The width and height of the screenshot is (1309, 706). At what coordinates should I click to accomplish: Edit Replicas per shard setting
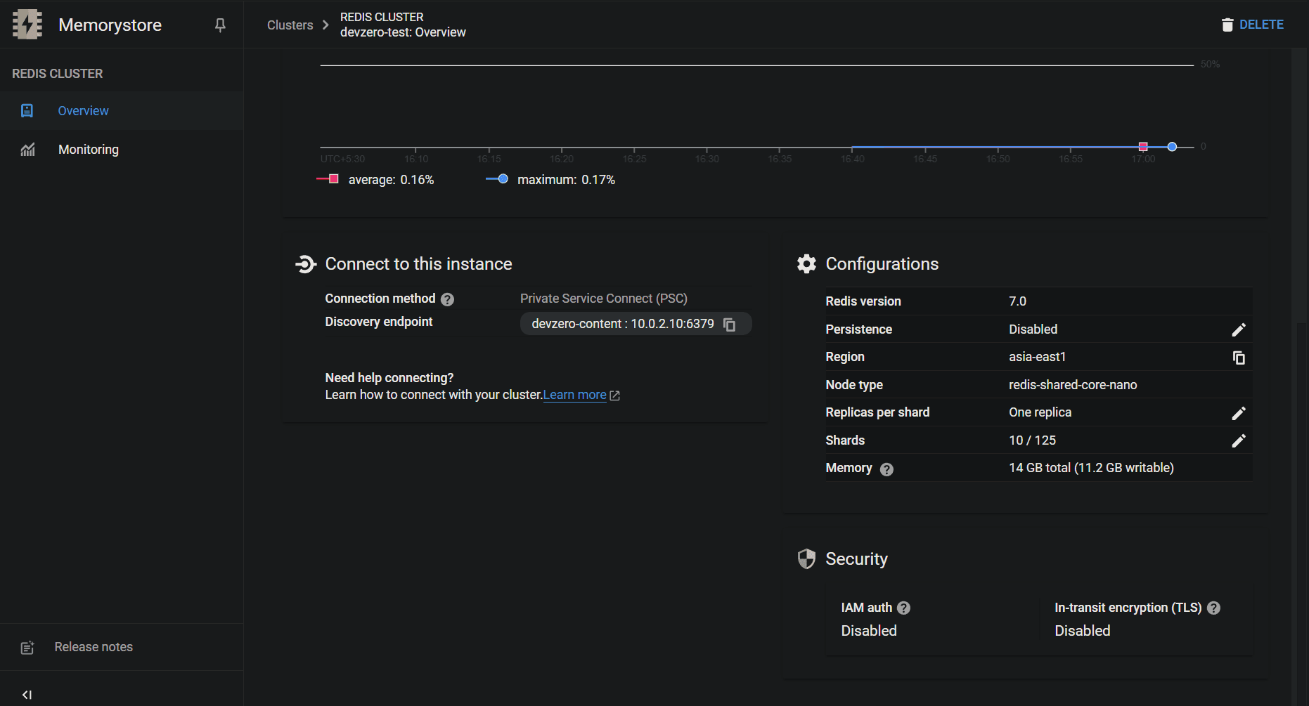[1239, 413]
